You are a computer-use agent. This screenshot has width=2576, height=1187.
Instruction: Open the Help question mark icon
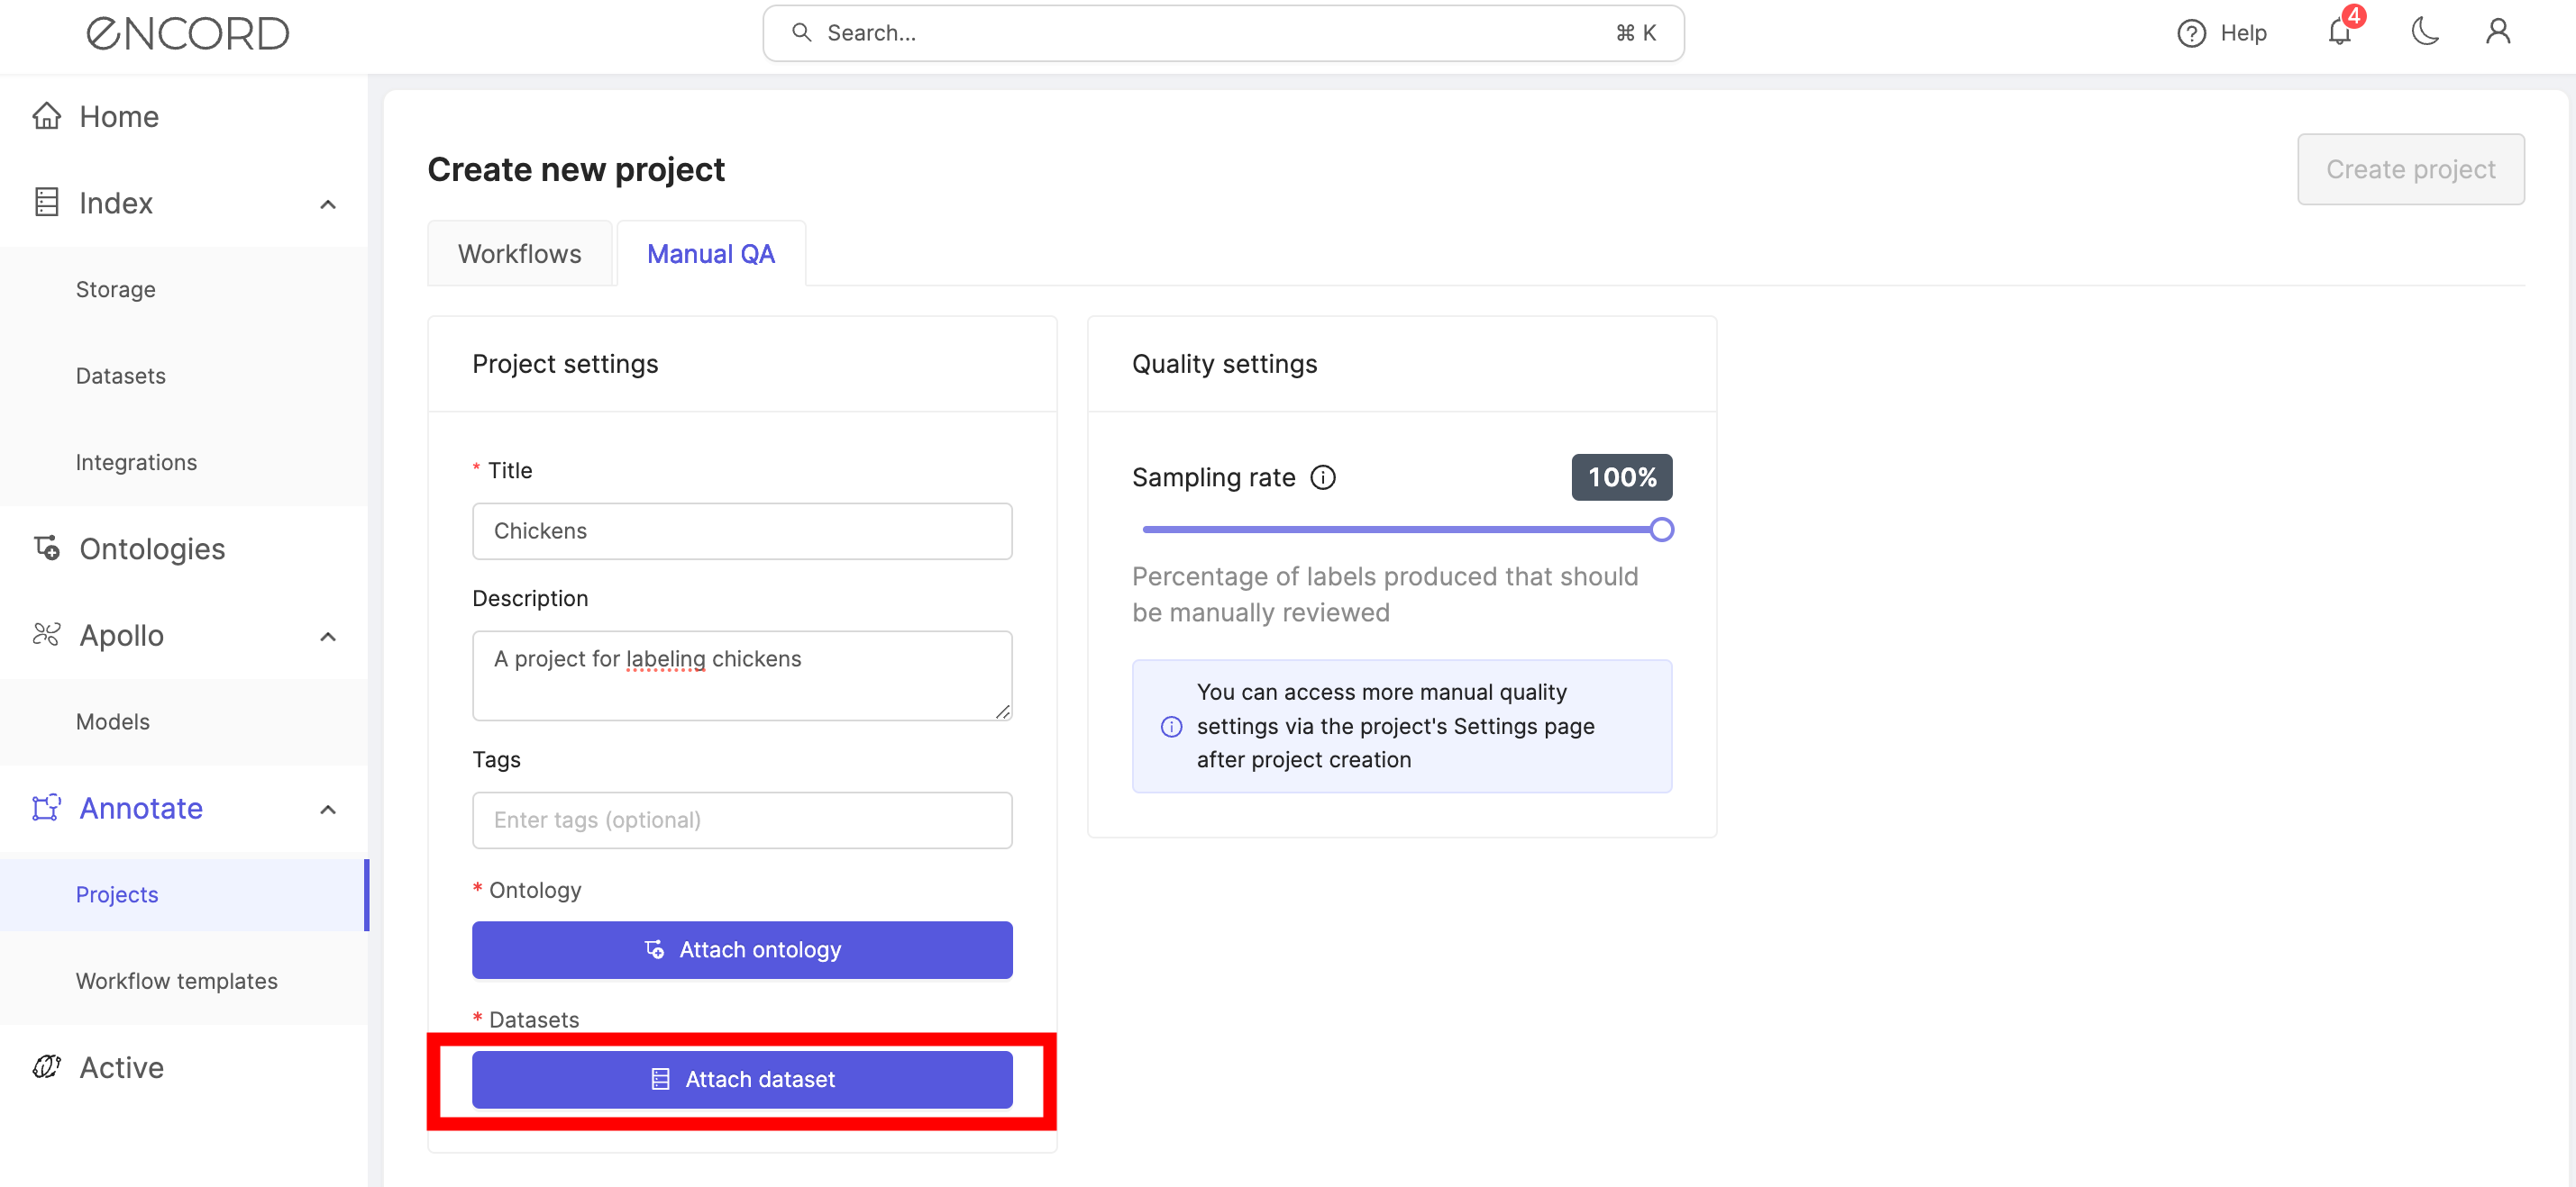pyautogui.click(x=2191, y=33)
